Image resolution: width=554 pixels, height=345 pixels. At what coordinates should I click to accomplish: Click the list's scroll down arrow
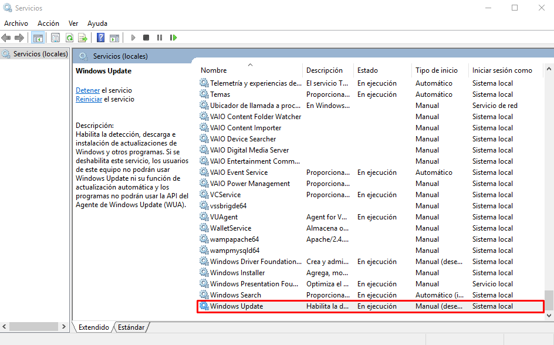coord(549,315)
